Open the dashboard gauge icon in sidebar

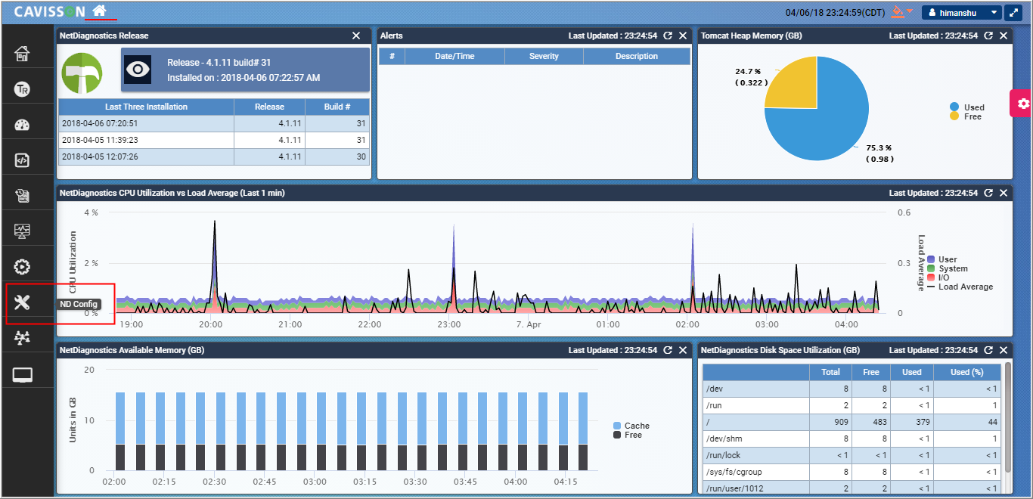[x=22, y=125]
